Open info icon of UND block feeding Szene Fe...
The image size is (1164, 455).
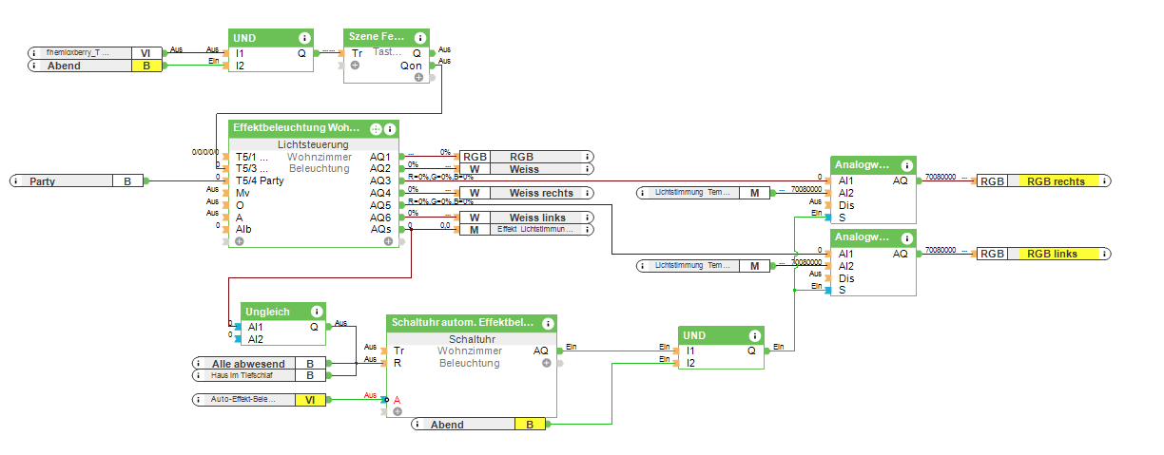pos(304,37)
